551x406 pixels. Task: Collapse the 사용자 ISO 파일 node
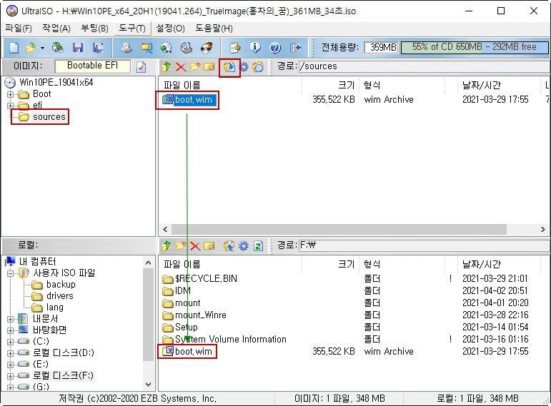point(10,273)
